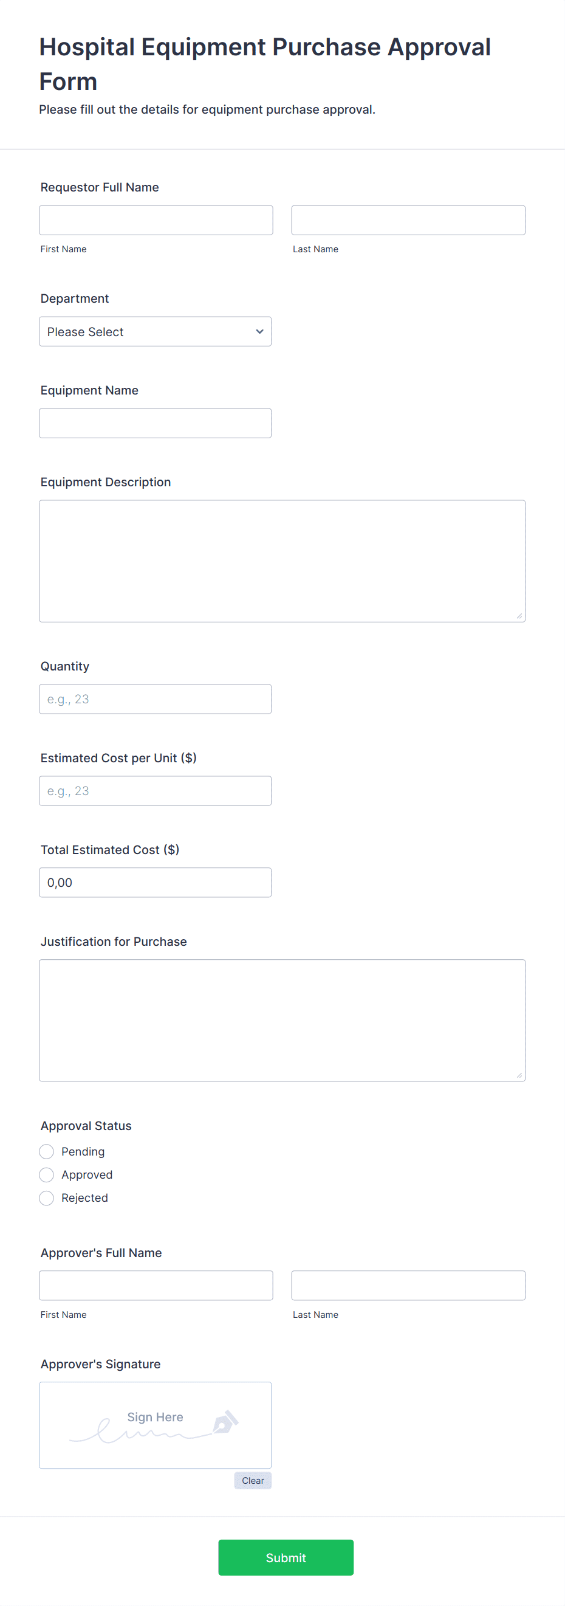This screenshot has height=1606, width=565.
Task: Select the Pending approval status
Action: [46, 1151]
